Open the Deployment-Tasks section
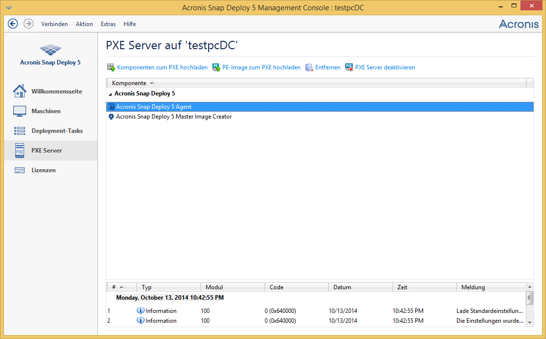This screenshot has height=339, width=546. point(51,131)
